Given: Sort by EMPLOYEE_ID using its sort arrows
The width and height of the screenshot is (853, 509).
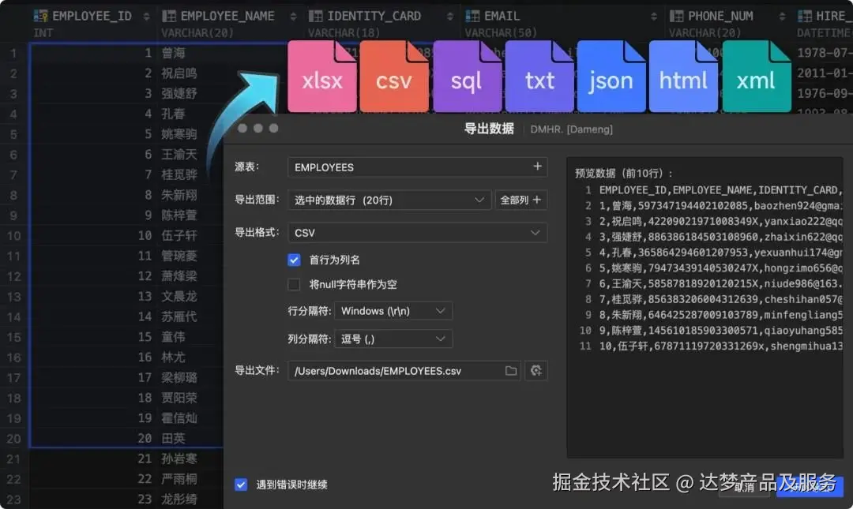Looking at the screenshot, I should click(146, 17).
